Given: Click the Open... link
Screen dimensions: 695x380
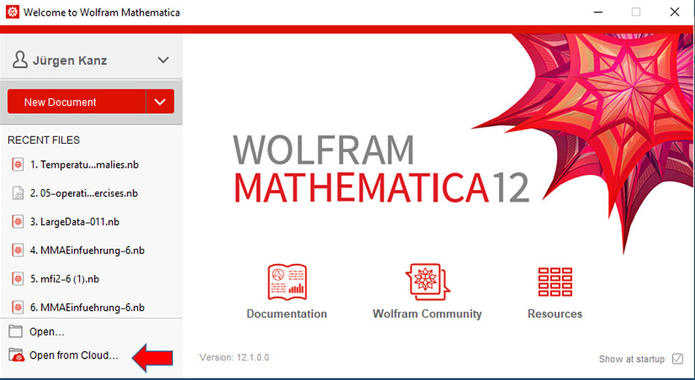Looking at the screenshot, I should (x=47, y=332).
